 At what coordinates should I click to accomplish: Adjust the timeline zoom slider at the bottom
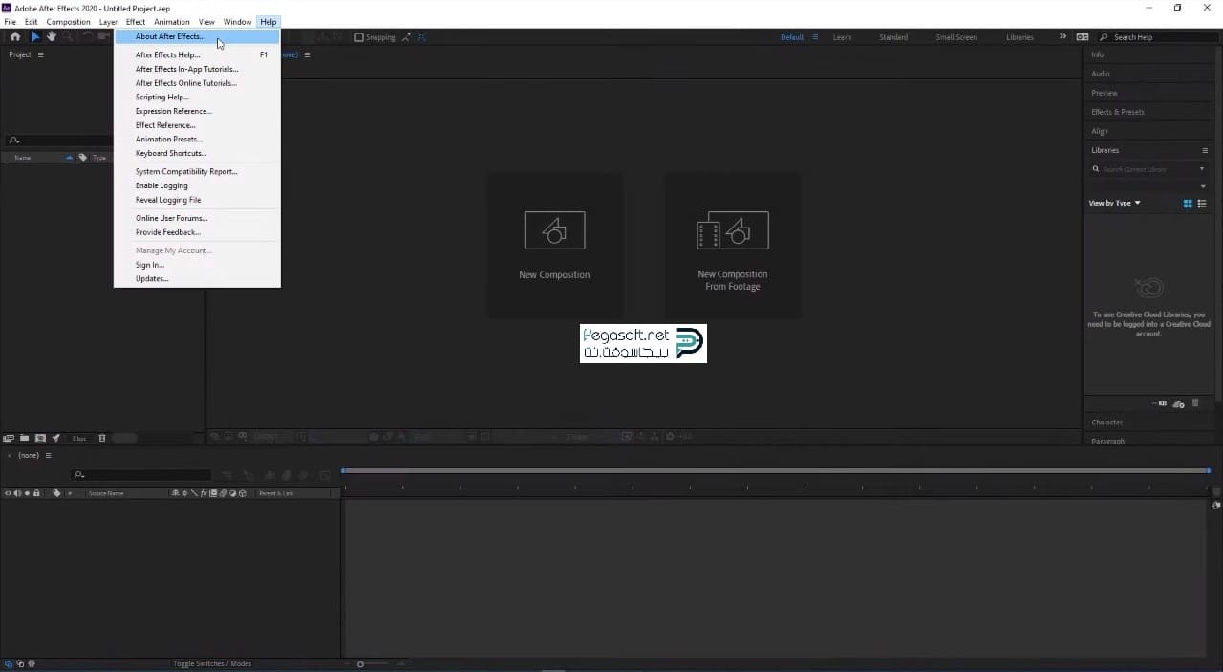360,663
